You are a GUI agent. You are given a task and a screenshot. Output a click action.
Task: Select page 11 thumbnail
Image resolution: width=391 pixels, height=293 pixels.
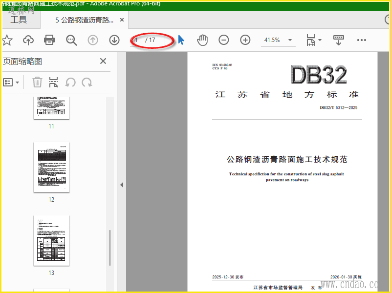click(52, 108)
